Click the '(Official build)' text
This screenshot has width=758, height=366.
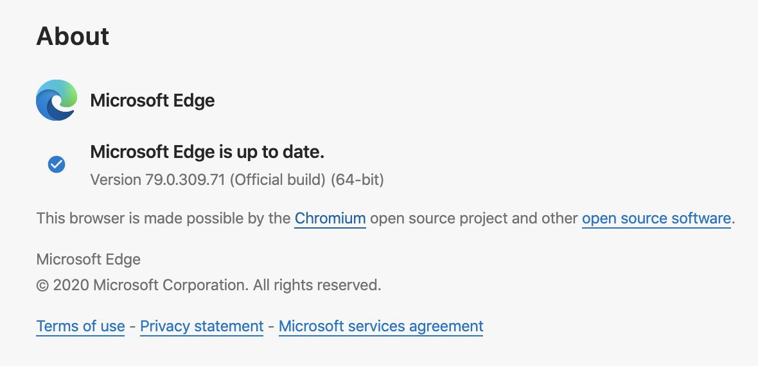pyautogui.click(x=278, y=180)
